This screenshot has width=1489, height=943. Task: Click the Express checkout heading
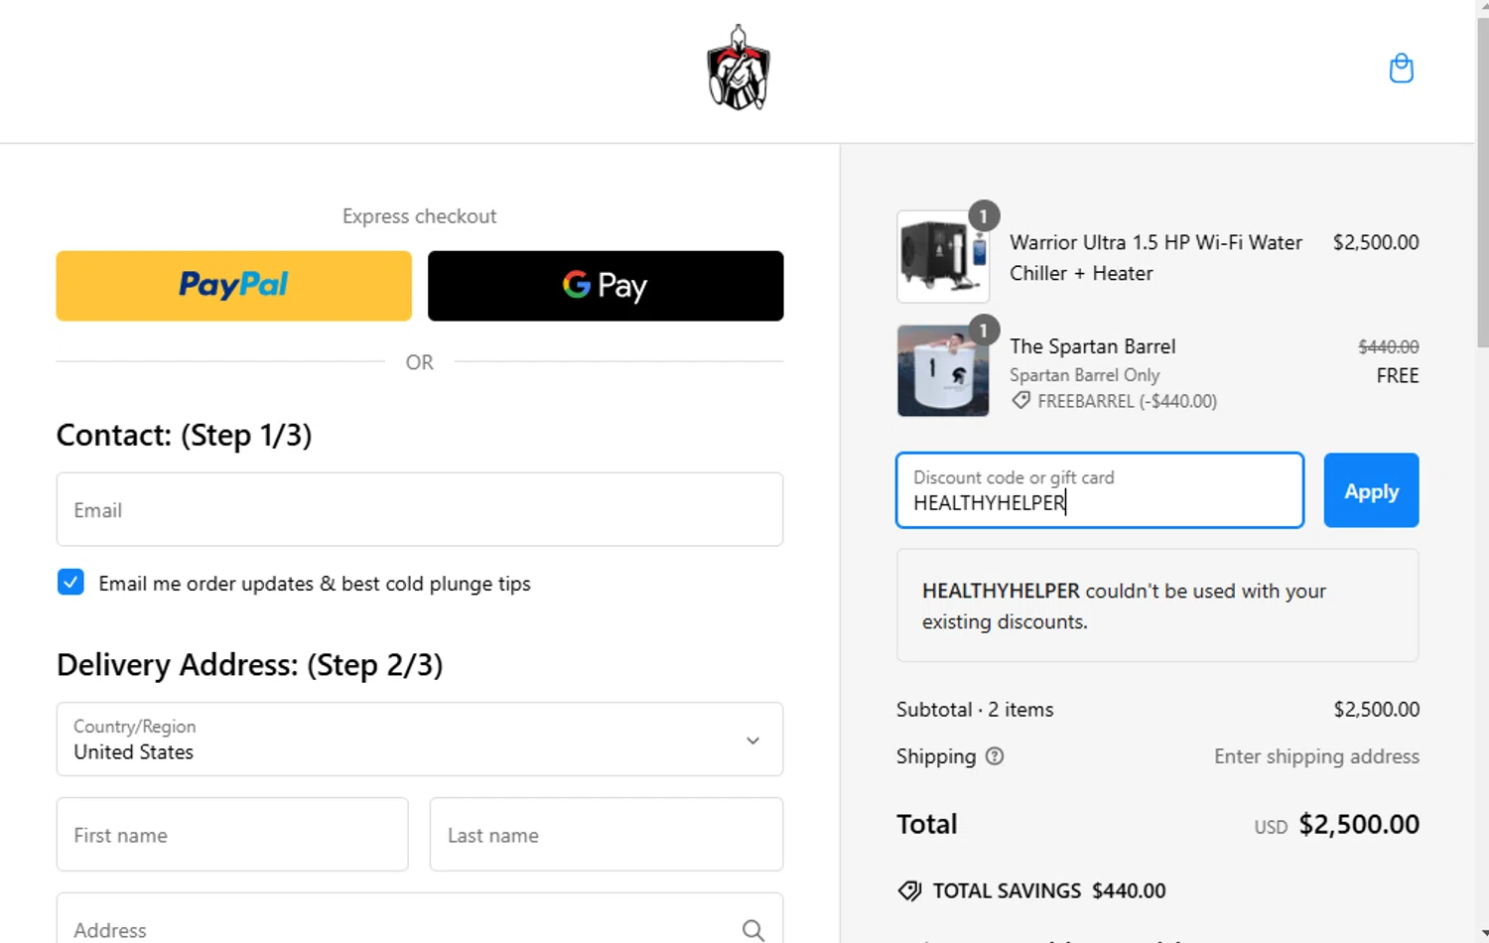click(420, 216)
